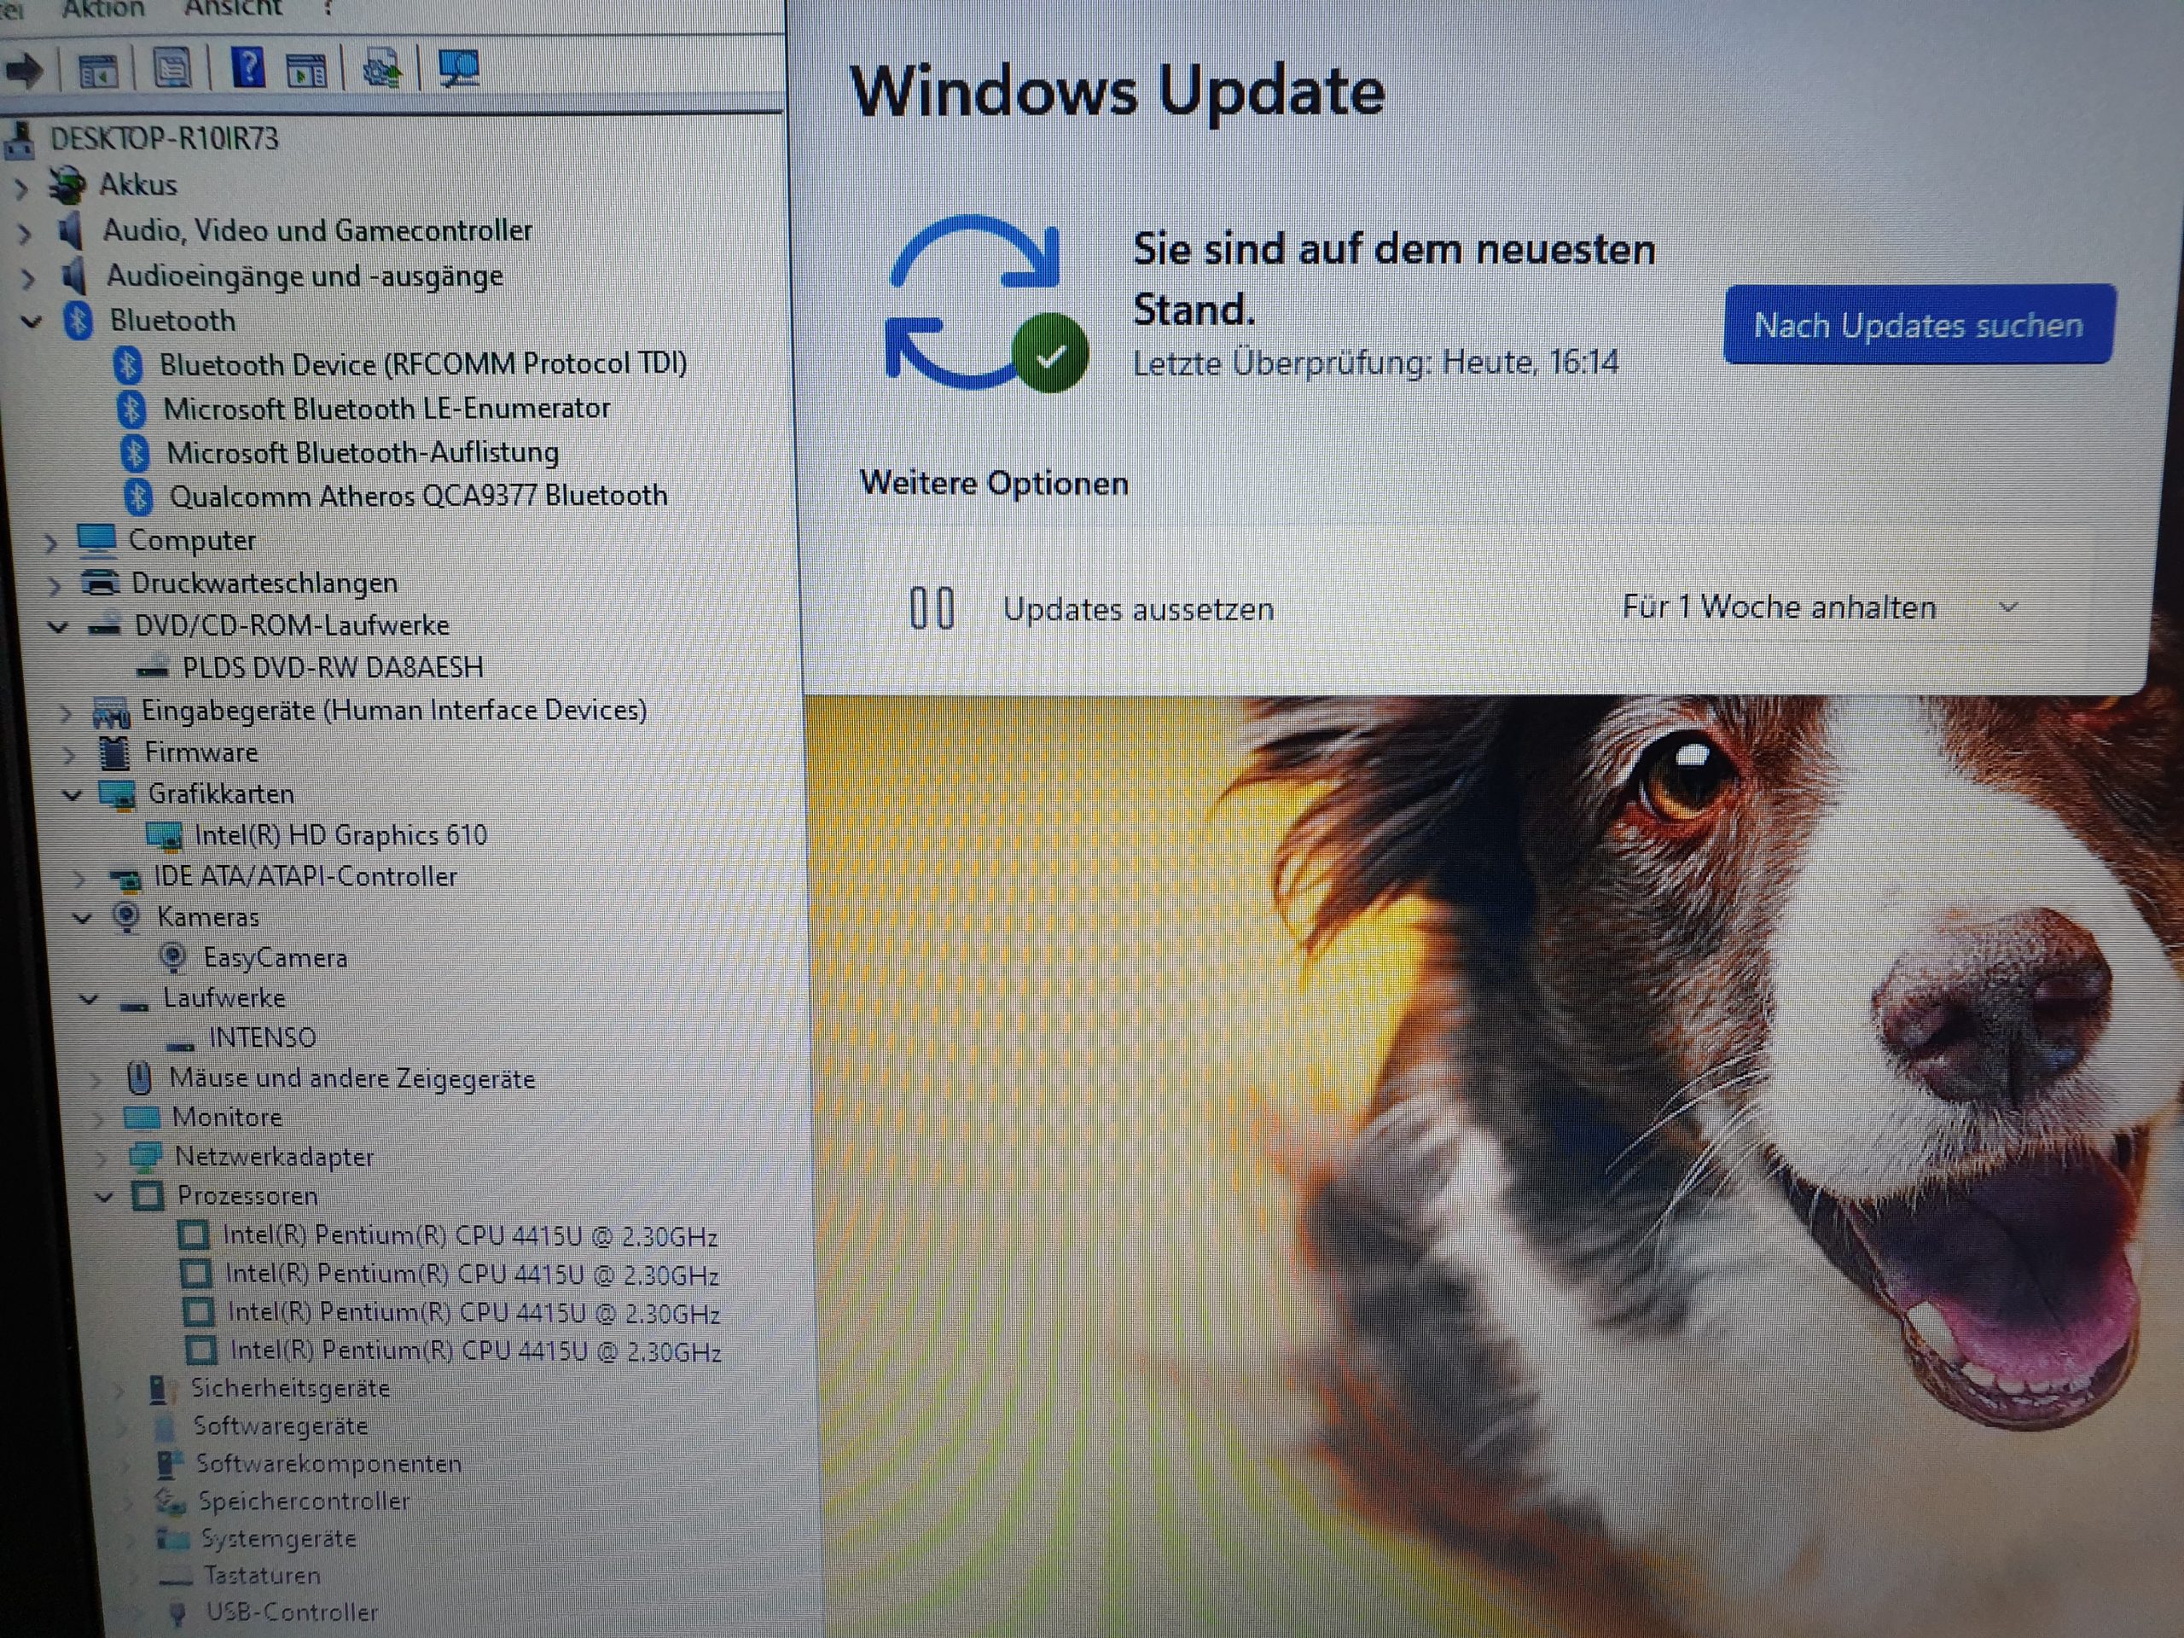The width and height of the screenshot is (2184, 1638).
Task: Open the Properties toolbar icon
Action: coord(173,69)
